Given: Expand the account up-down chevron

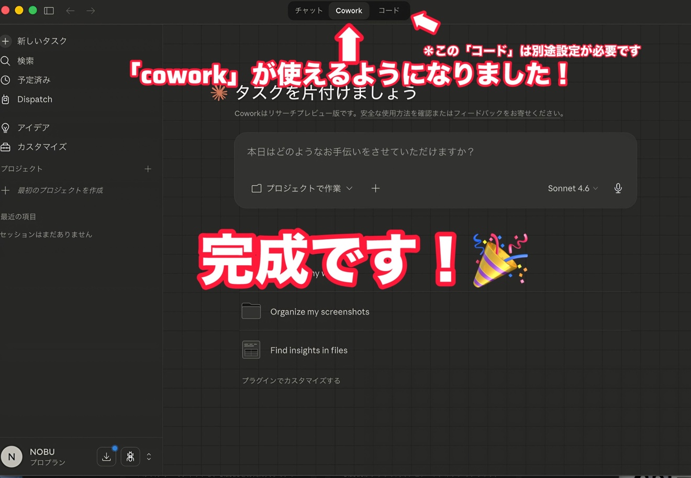Looking at the screenshot, I should coord(149,457).
